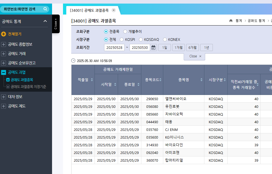Sort by 직전40거래일 중 종목 거래일수 arrows

257,85
